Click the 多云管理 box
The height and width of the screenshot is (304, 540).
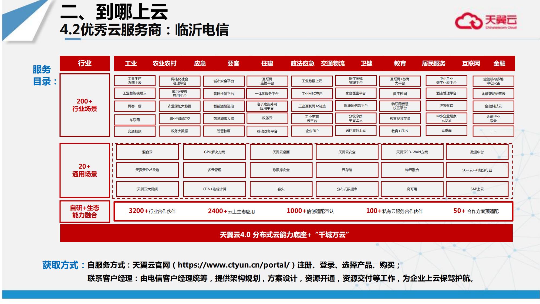pyautogui.click(x=215, y=170)
